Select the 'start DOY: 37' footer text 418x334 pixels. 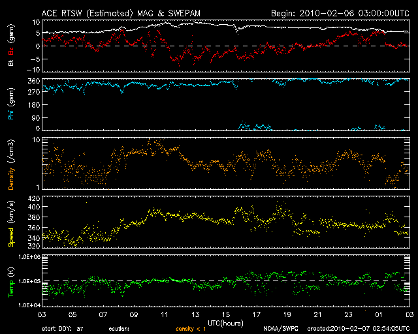pos(63,329)
